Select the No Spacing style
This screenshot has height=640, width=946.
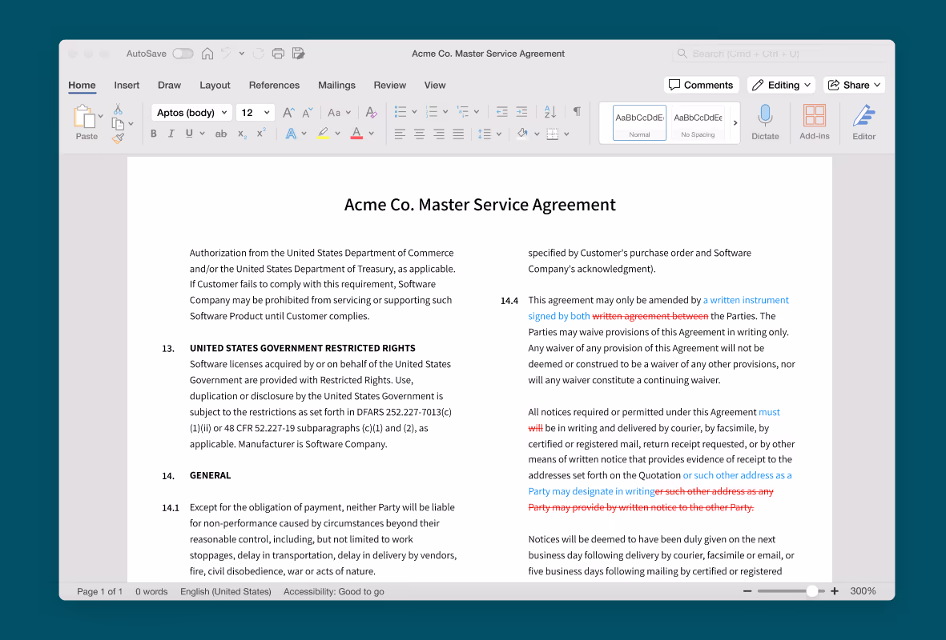pos(698,123)
